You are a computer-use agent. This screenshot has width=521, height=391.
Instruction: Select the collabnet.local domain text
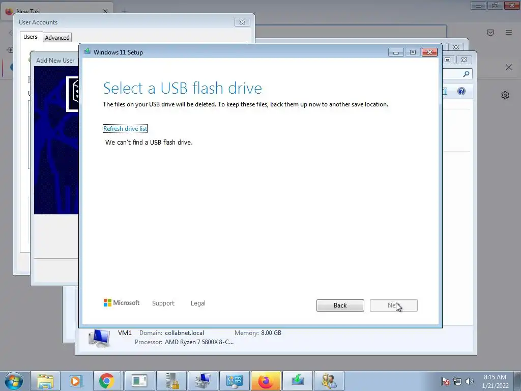[x=184, y=333]
